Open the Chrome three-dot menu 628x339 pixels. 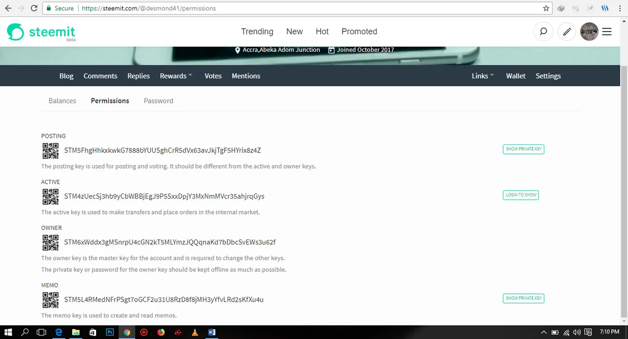(x=619, y=8)
